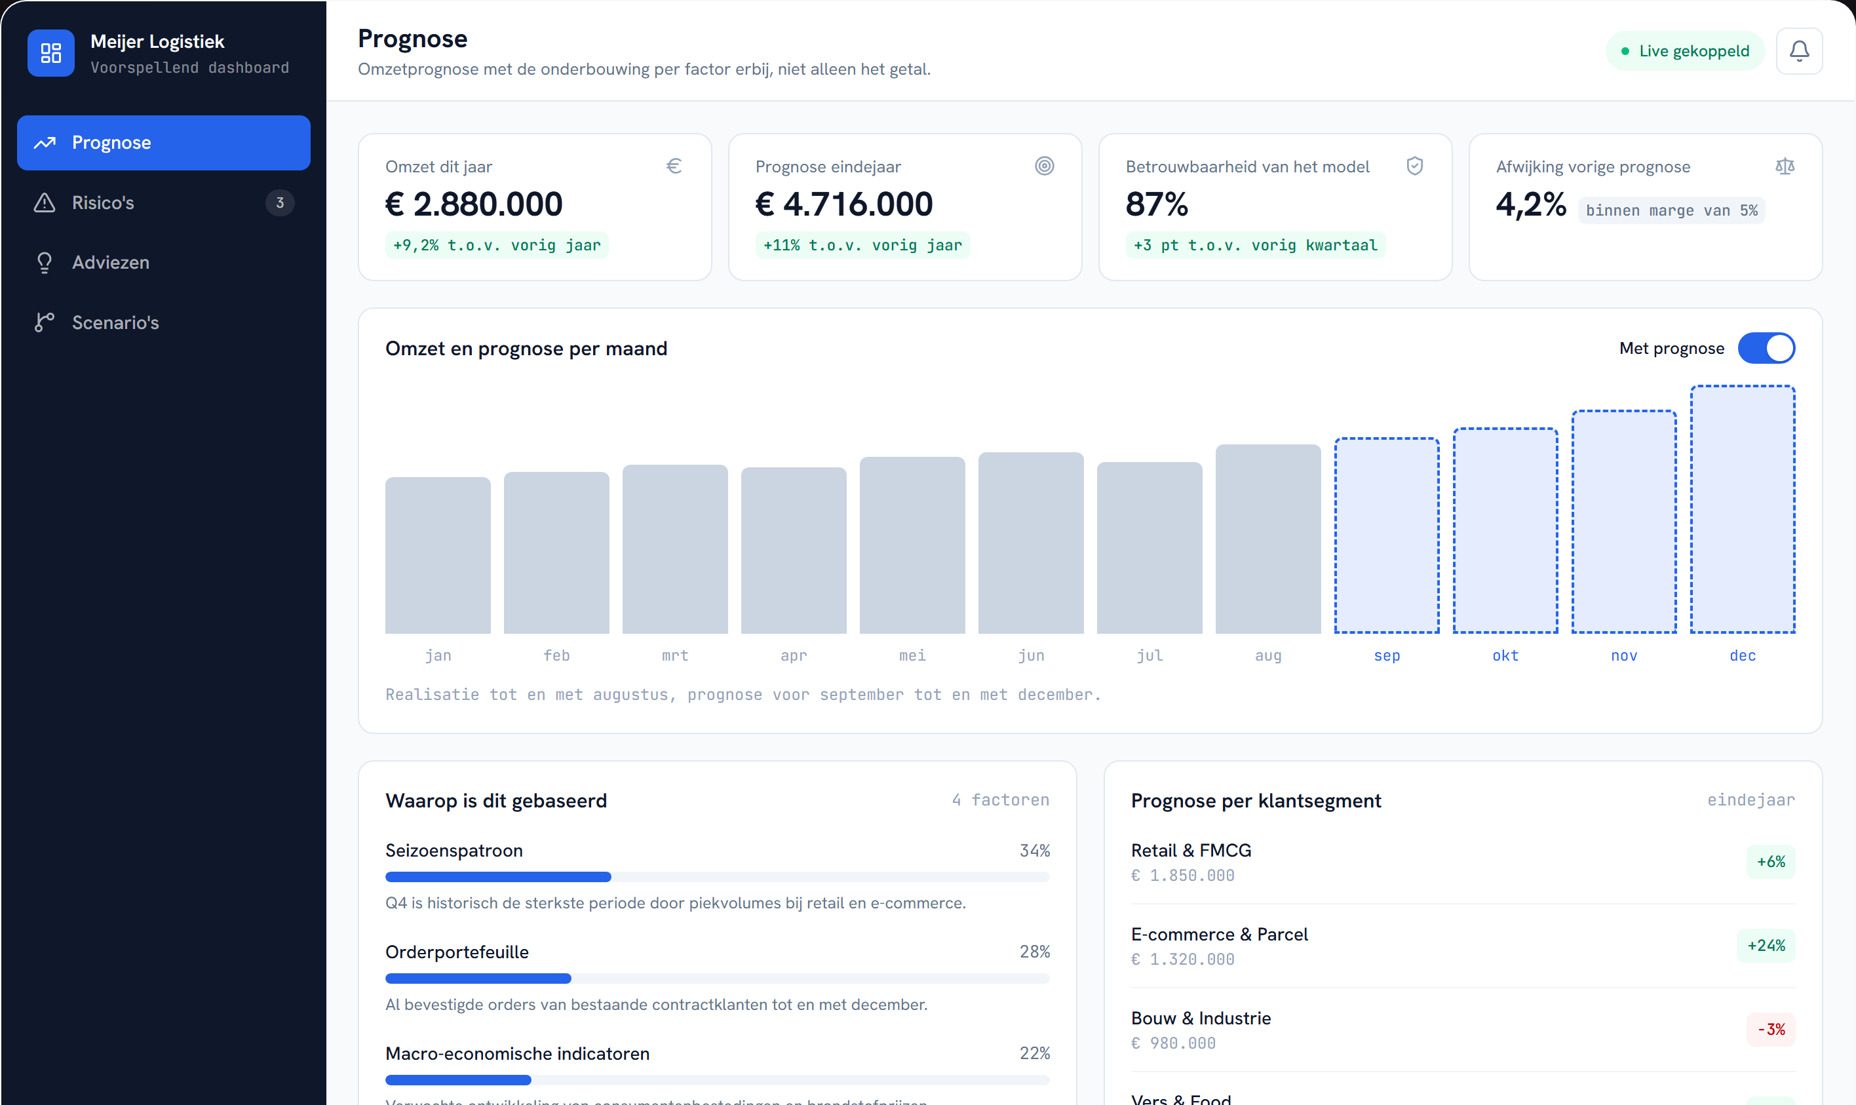Select the jul revenue bar
Image resolution: width=1856 pixels, height=1105 pixels.
coord(1150,548)
